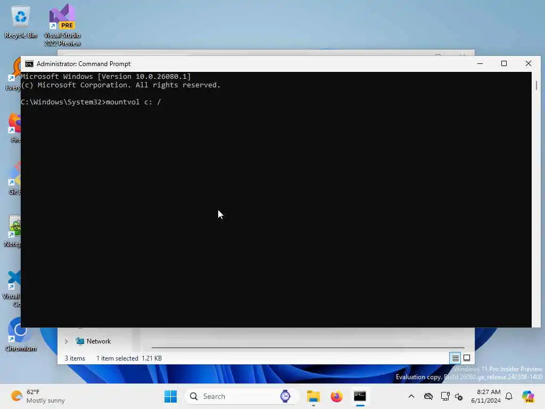Open the clock showing 8:27 AM
545x409 pixels.
coord(486,396)
